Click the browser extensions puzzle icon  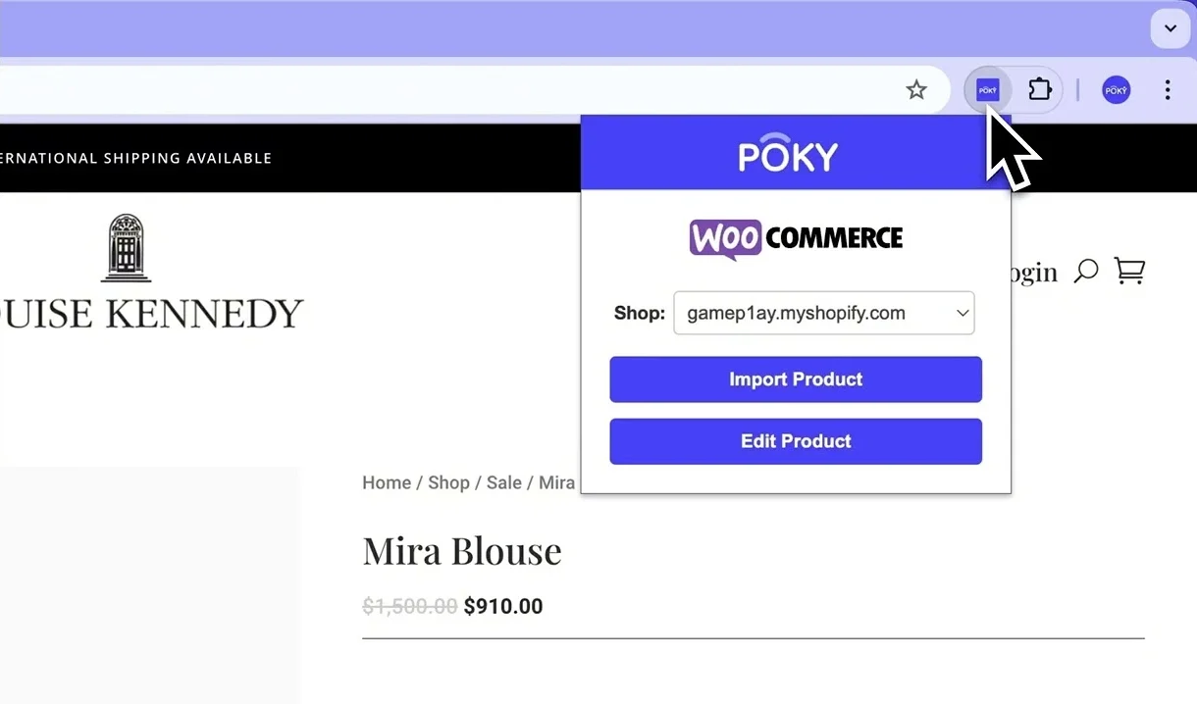point(1039,89)
